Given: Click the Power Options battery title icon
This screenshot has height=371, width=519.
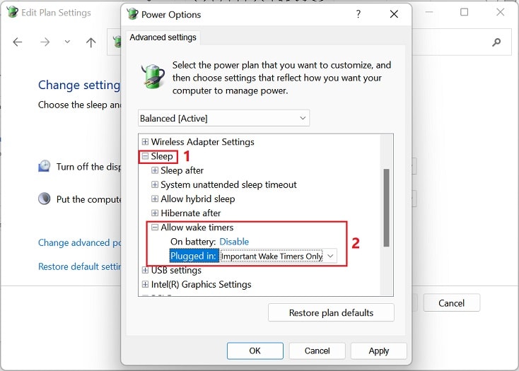Looking at the screenshot, I should coord(132,14).
